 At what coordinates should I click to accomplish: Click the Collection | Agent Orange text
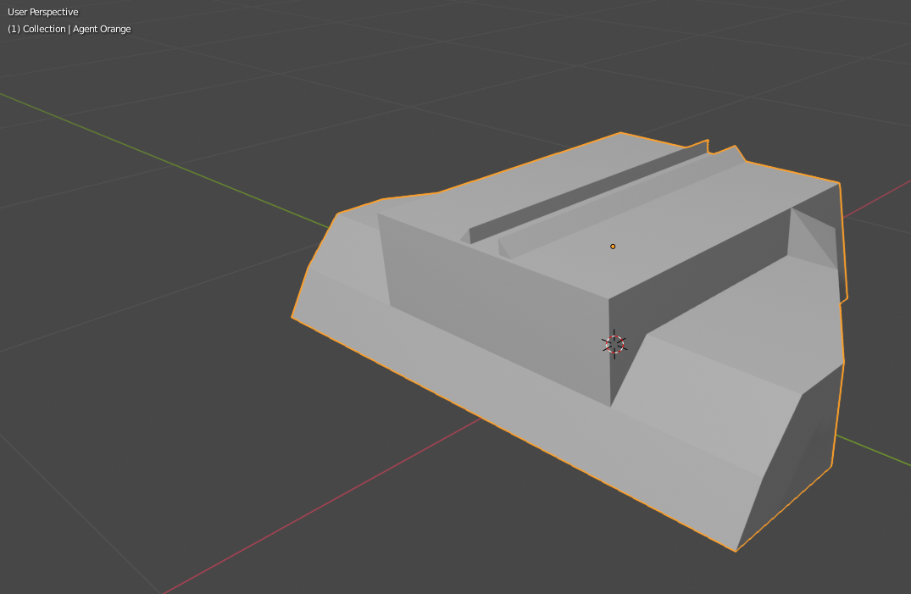[69, 29]
